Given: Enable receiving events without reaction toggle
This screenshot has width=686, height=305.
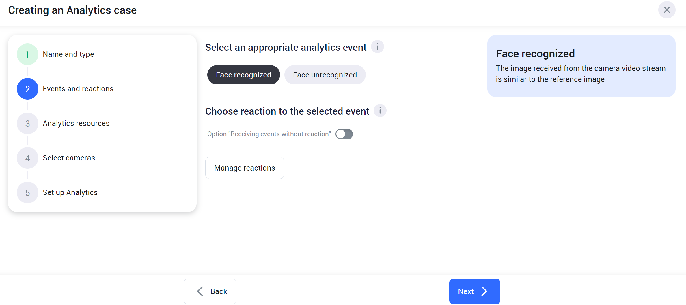Looking at the screenshot, I should click(344, 134).
